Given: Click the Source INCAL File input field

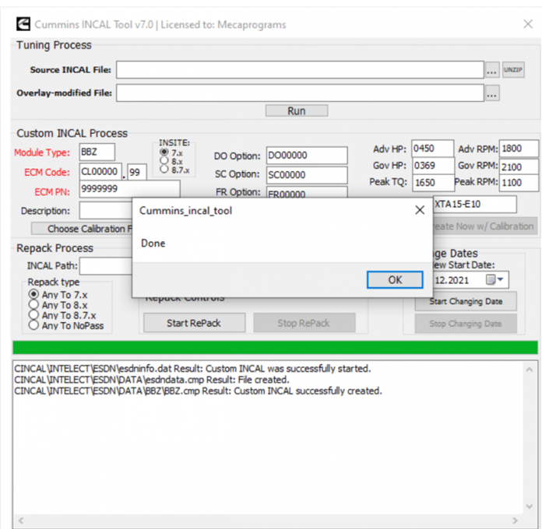Looking at the screenshot, I should [300, 70].
